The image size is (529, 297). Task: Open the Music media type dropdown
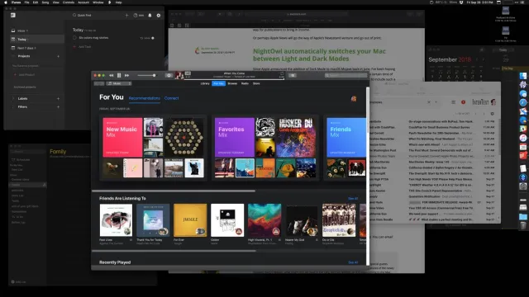pos(119,83)
